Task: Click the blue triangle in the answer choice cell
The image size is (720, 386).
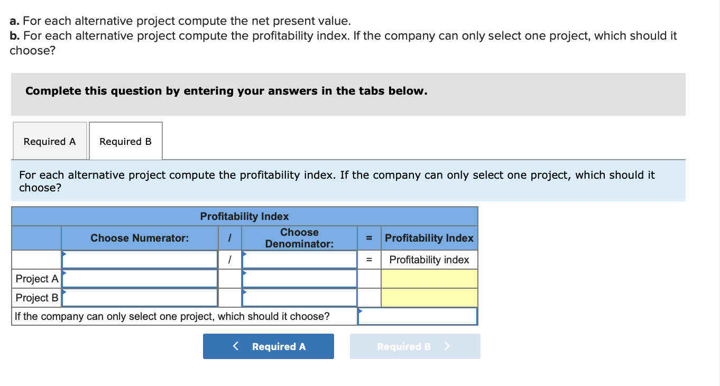Action: click(361, 311)
